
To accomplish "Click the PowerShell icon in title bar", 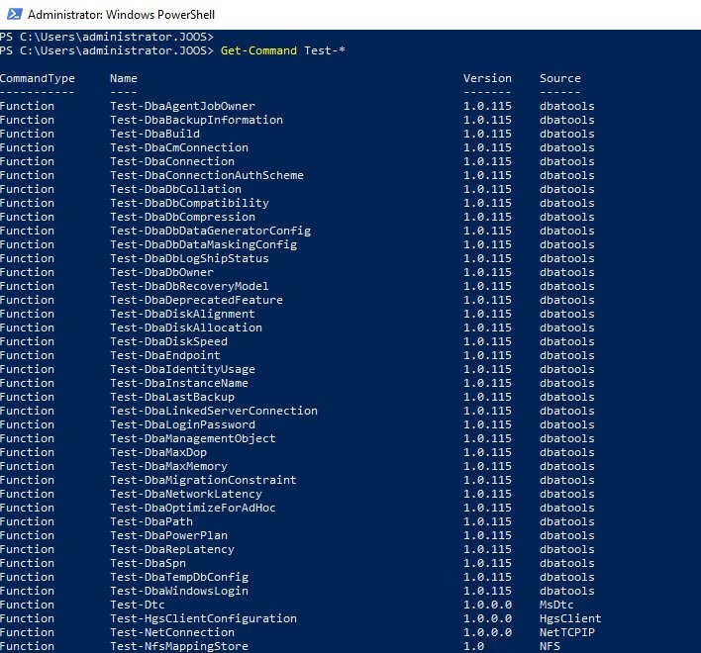I will tap(14, 15).
